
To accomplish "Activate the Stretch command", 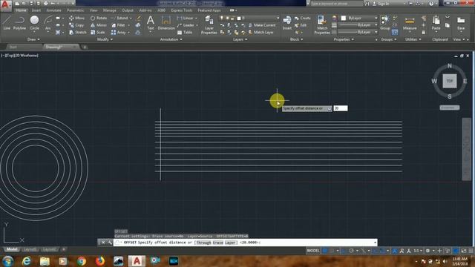I will point(78,32).
